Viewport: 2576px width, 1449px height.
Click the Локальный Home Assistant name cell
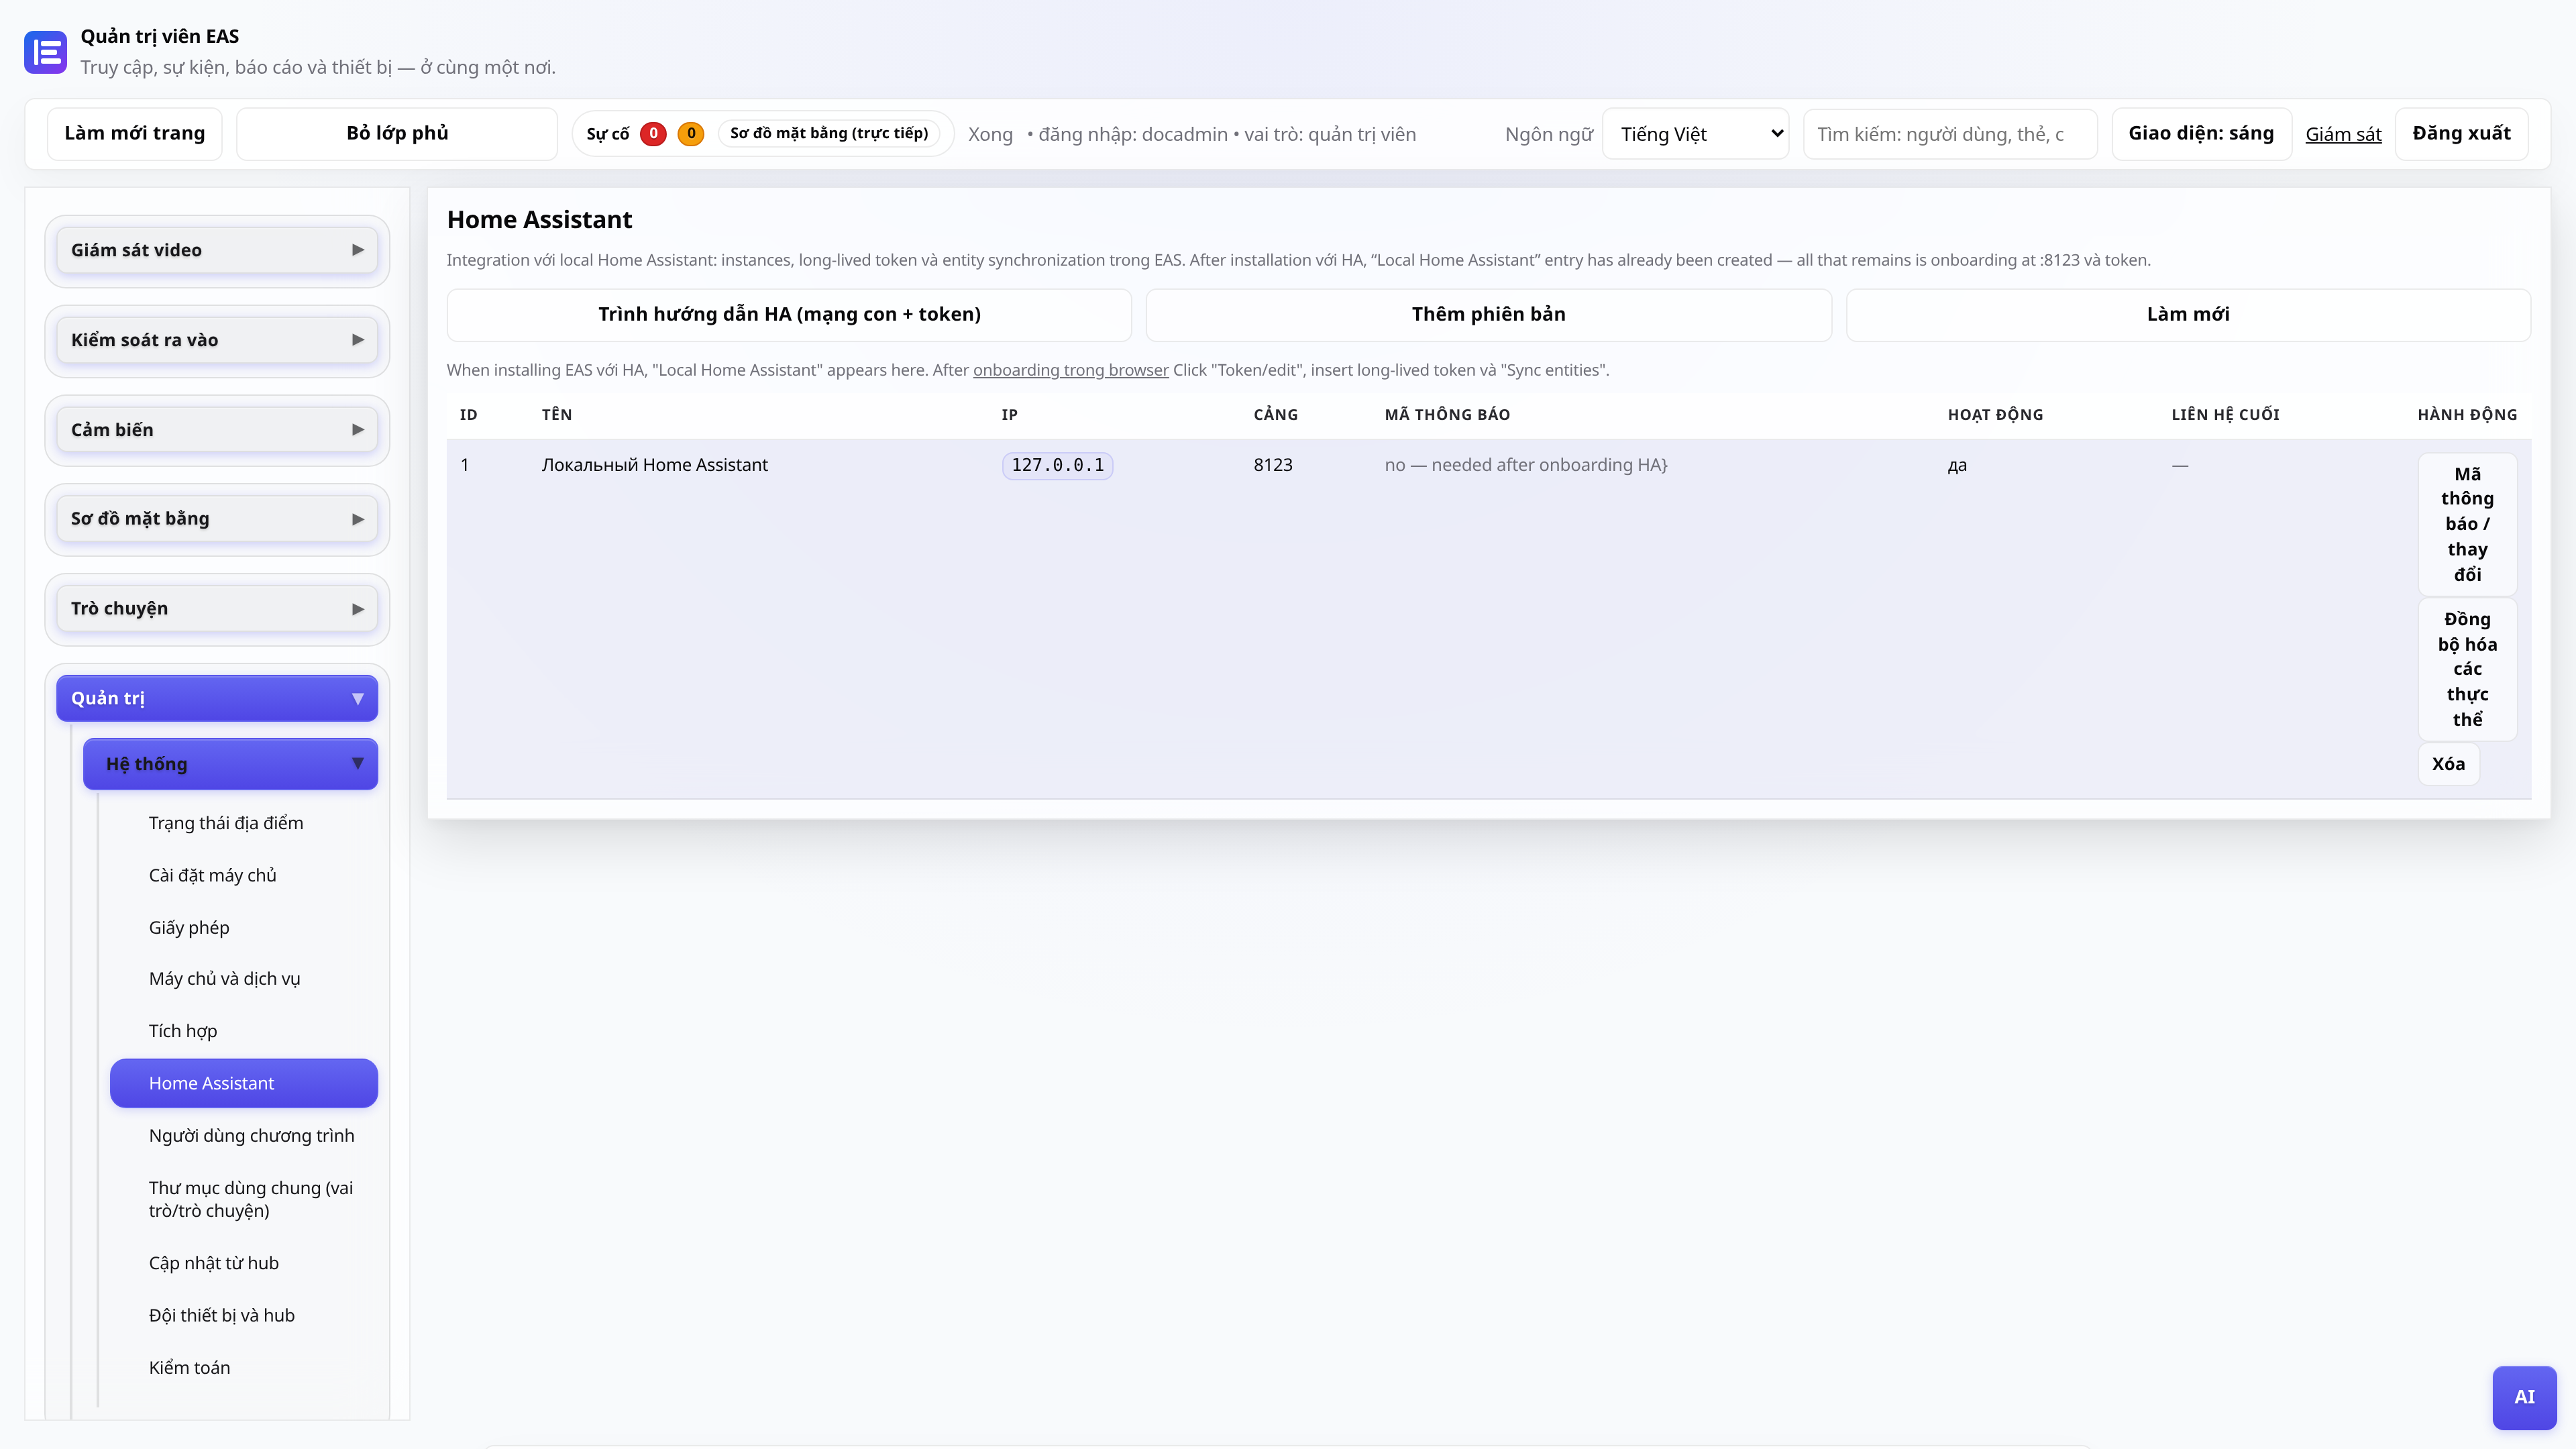click(x=654, y=465)
